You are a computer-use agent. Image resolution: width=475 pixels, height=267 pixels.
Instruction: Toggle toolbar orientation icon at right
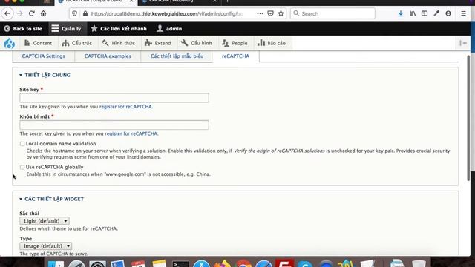coord(463,43)
